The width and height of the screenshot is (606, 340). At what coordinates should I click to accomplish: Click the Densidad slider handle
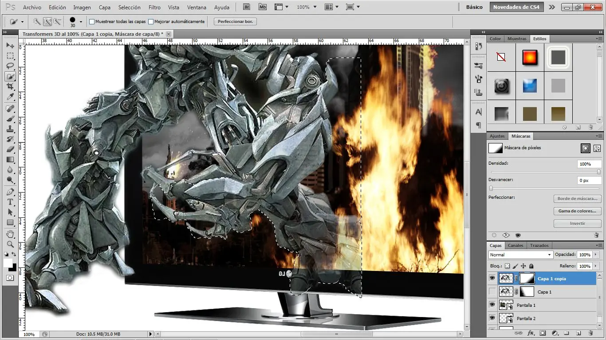point(598,172)
